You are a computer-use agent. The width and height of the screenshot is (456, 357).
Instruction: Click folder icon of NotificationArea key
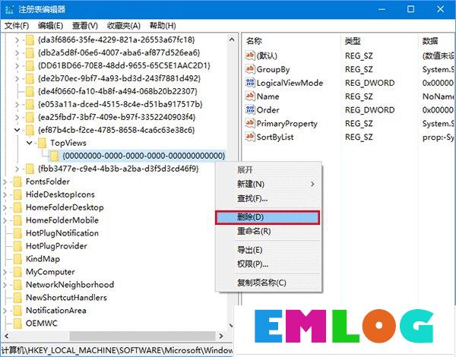click(17, 311)
